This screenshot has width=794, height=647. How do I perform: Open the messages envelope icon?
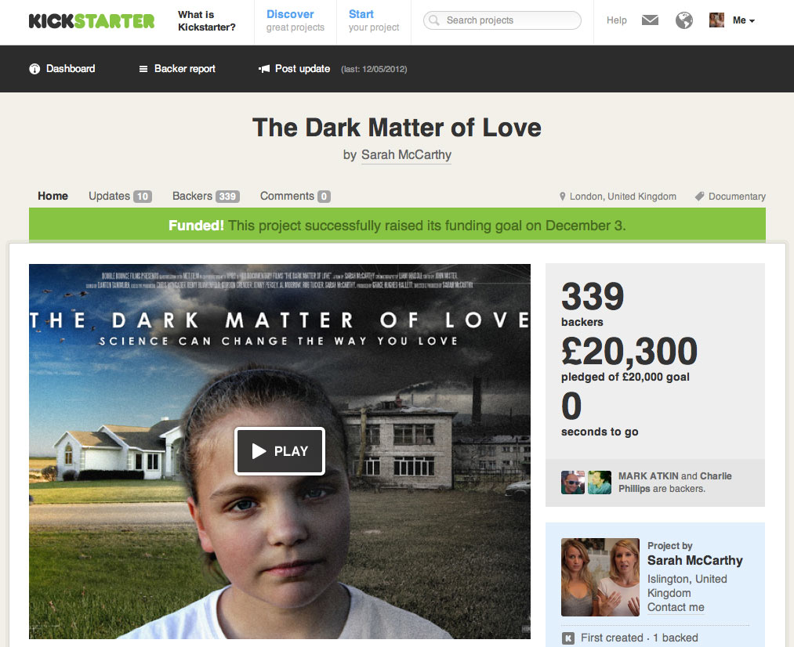click(x=650, y=20)
